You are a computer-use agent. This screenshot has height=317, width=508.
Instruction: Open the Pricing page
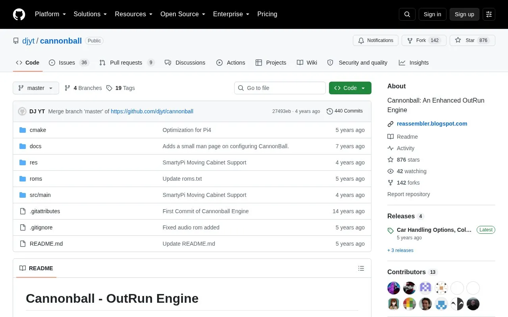(x=267, y=14)
